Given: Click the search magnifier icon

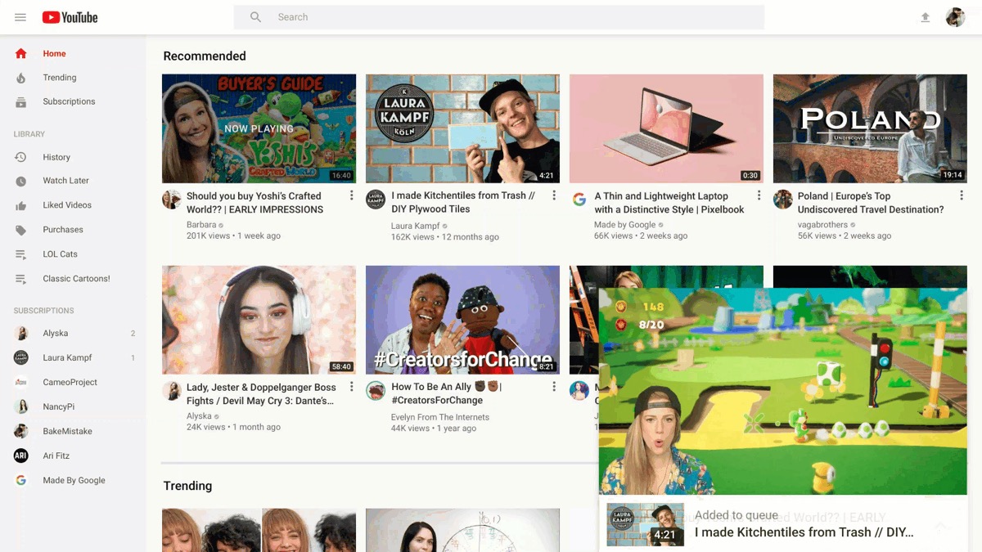Looking at the screenshot, I should tap(255, 17).
